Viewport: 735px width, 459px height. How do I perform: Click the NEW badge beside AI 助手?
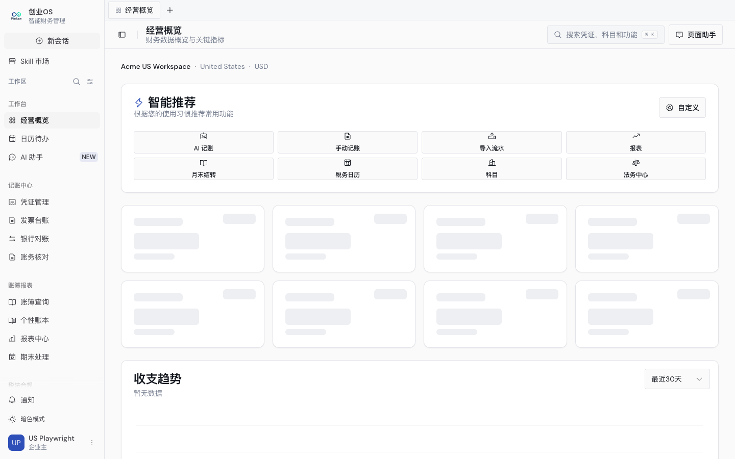pyautogui.click(x=89, y=157)
